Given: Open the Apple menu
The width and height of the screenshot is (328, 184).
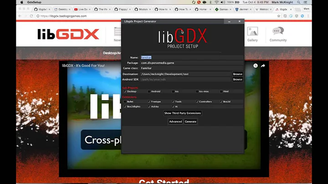Looking at the screenshot, I should coord(21,2).
